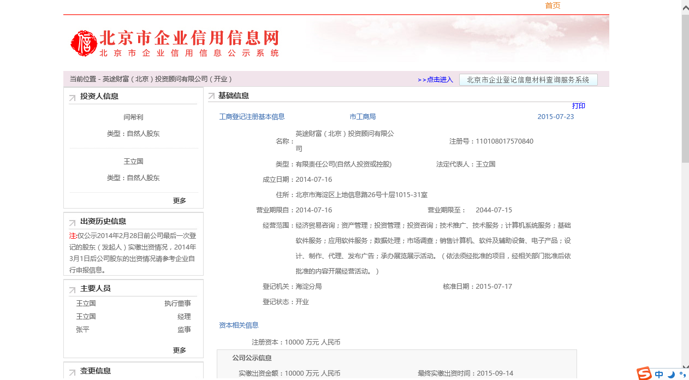Click arrow icon beside 基础信息 heading

point(211,97)
